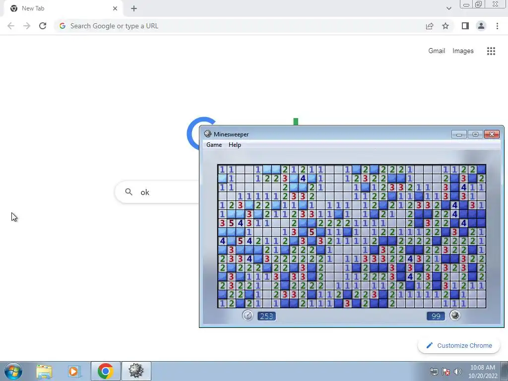Open the Chrome profile avatar

481,26
